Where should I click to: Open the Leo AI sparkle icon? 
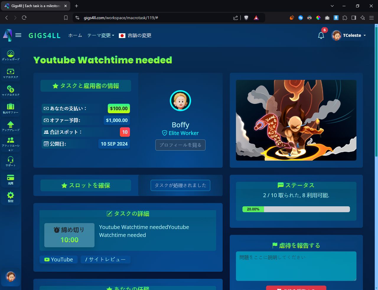pyautogui.click(x=363, y=18)
